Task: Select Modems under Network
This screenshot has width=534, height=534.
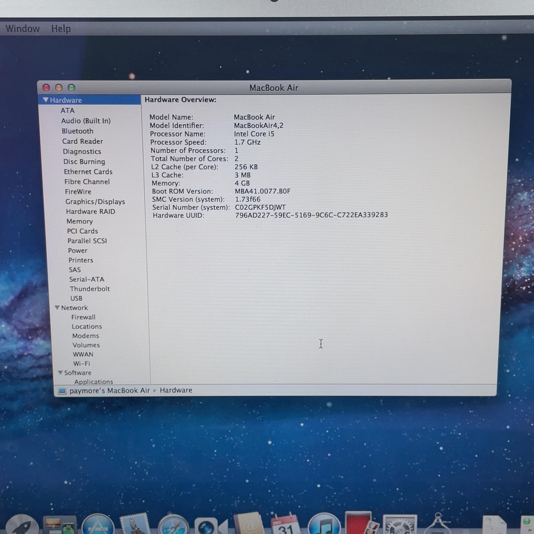Action: (x=86, y=336)
